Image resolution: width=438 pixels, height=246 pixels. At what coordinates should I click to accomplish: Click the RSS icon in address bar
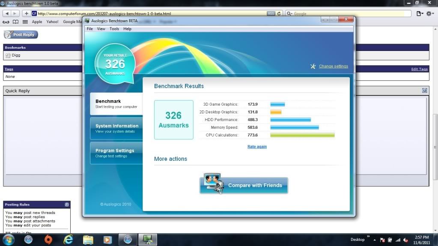point(271,13)
